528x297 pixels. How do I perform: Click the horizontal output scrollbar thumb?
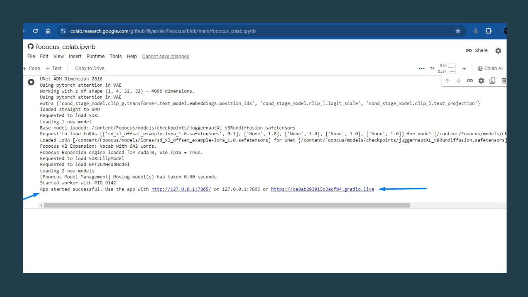227,205
